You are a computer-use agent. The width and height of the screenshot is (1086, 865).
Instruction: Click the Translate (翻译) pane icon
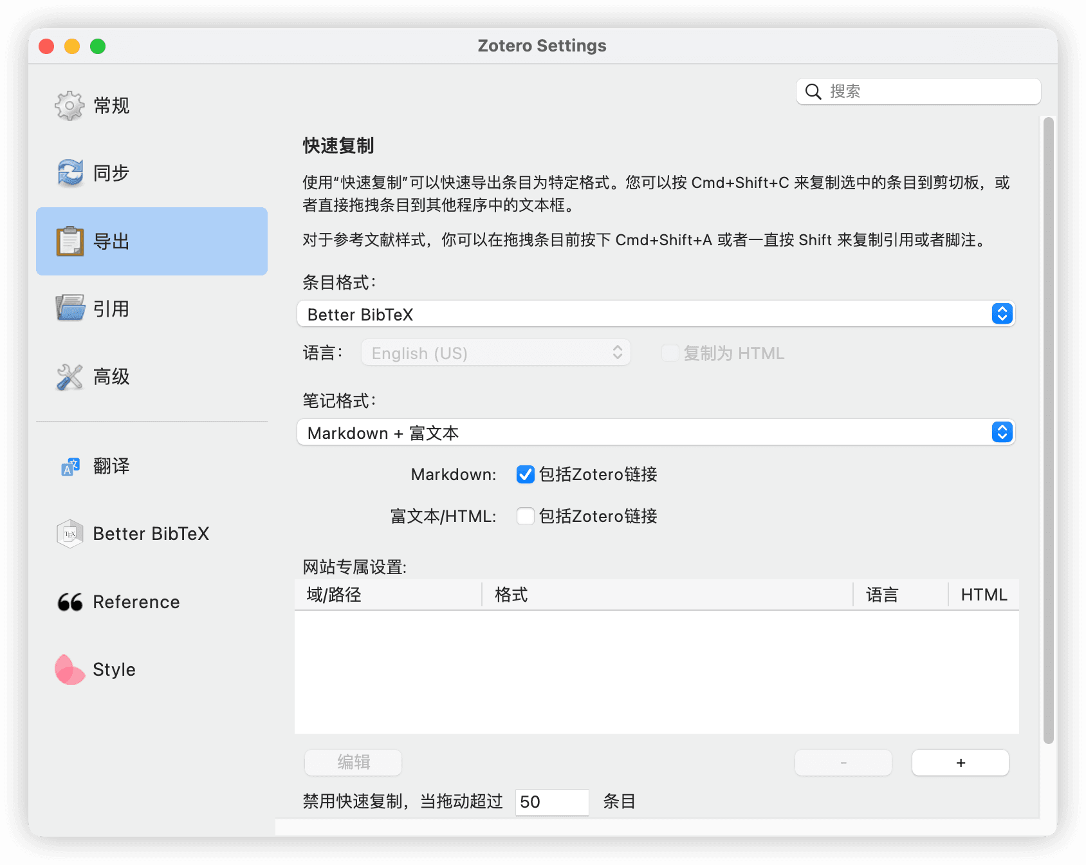click(x=69, y=467)
